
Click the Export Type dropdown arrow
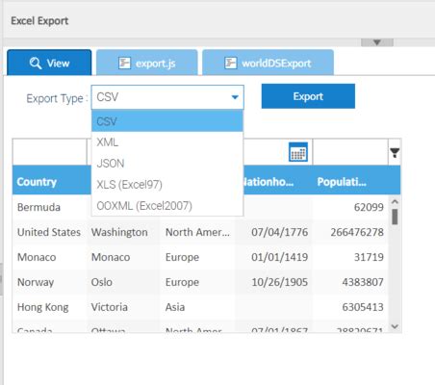tap(235, 97)
